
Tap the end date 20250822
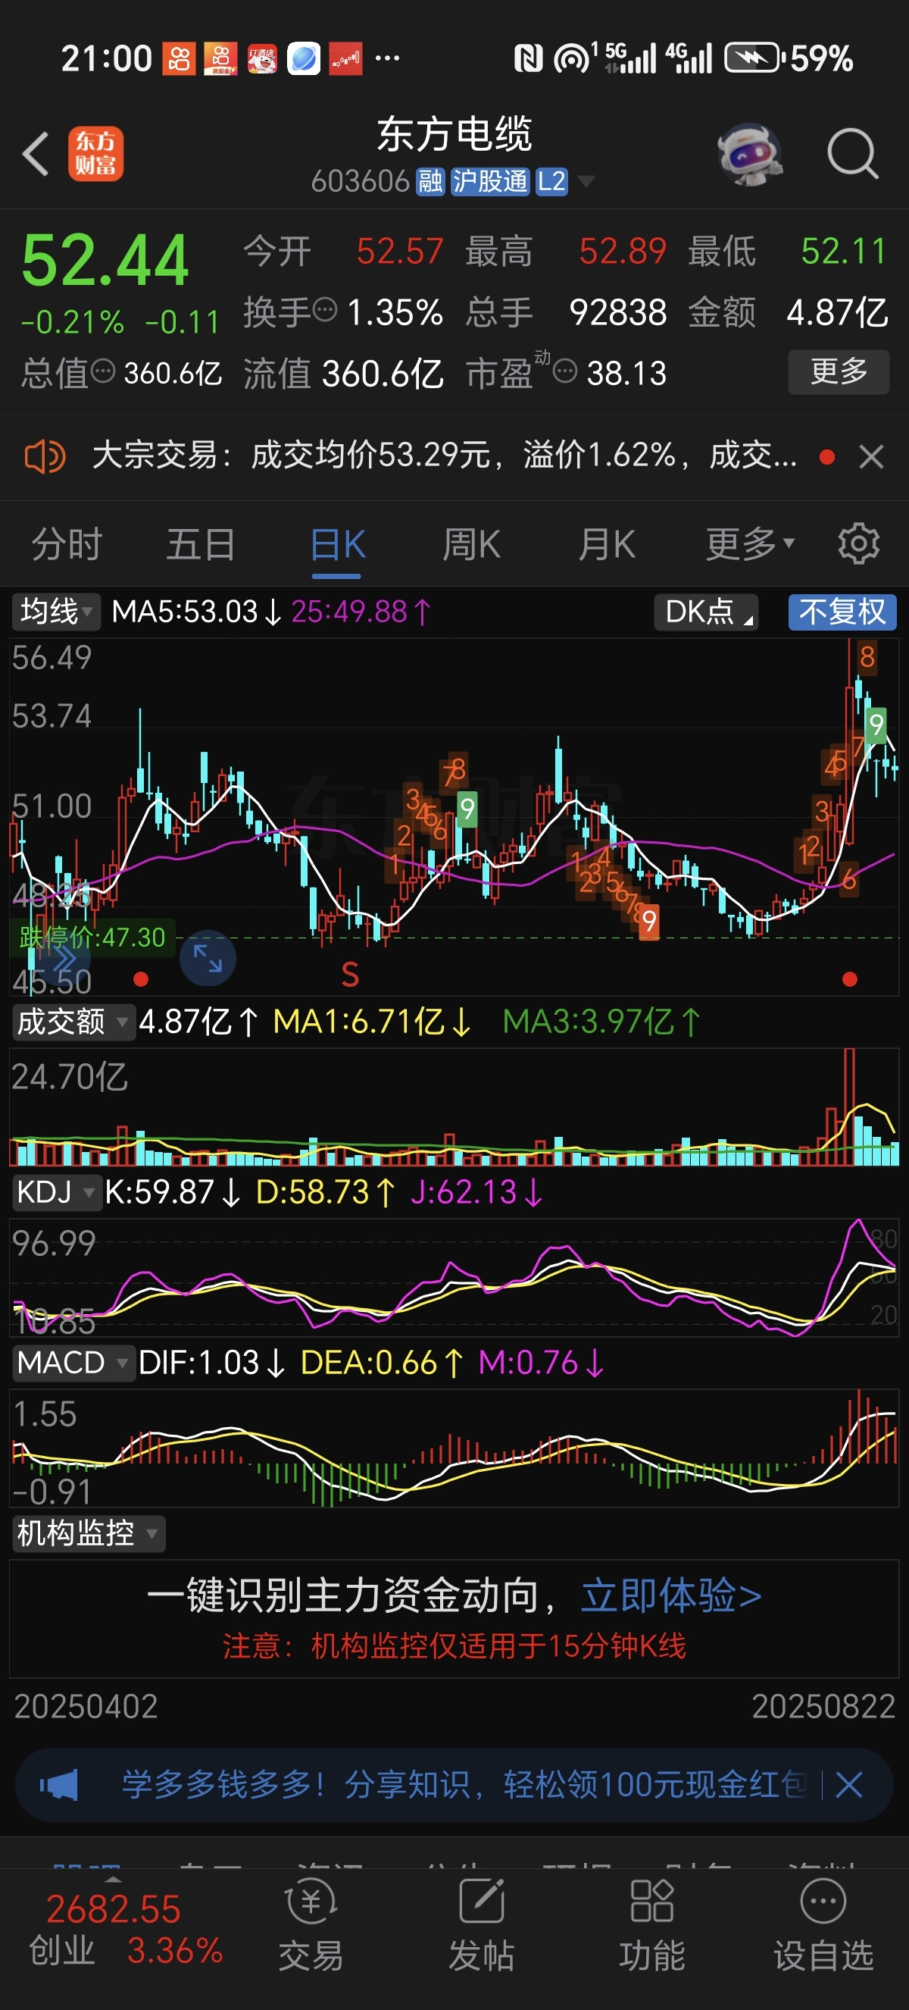[823, 1707]
